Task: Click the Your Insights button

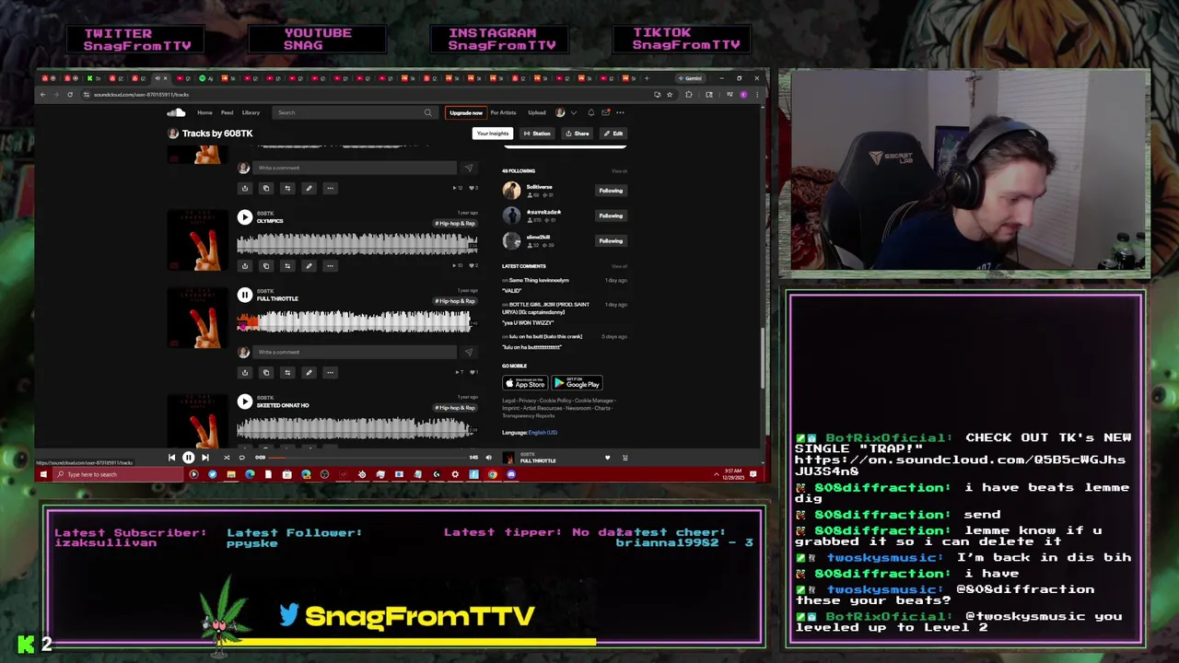Action: click(x=492, y=134)
